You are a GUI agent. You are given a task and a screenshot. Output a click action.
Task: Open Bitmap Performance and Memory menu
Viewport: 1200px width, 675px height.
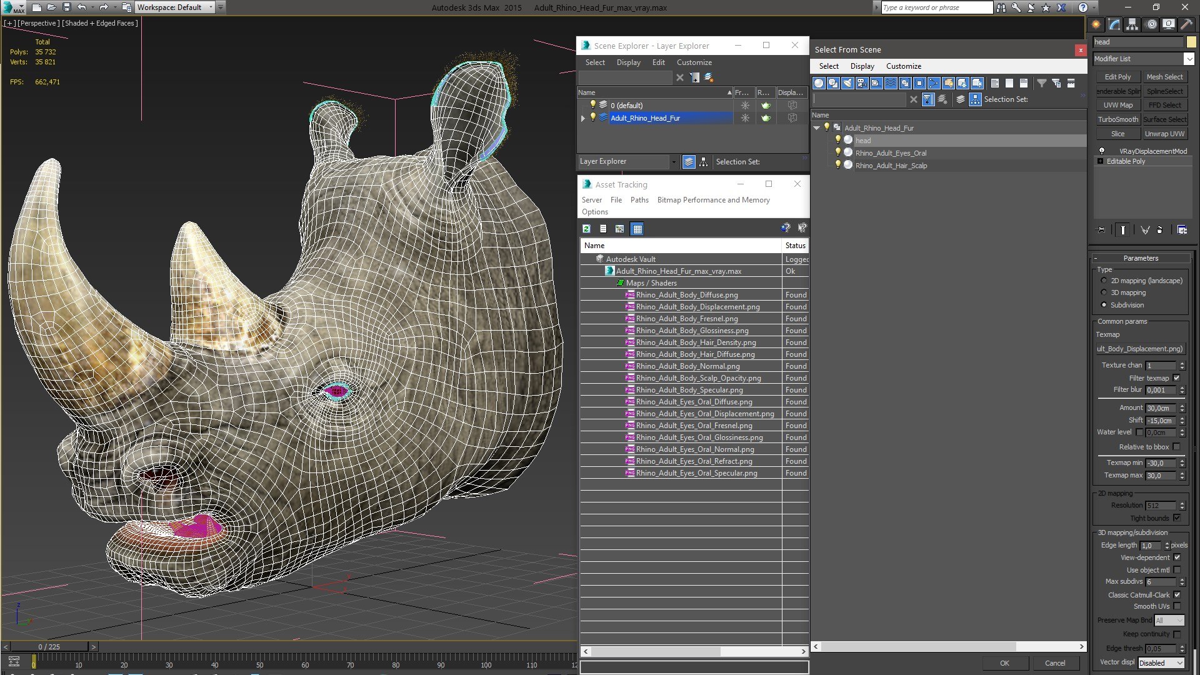pyautogui.click(x=713, y=200)
